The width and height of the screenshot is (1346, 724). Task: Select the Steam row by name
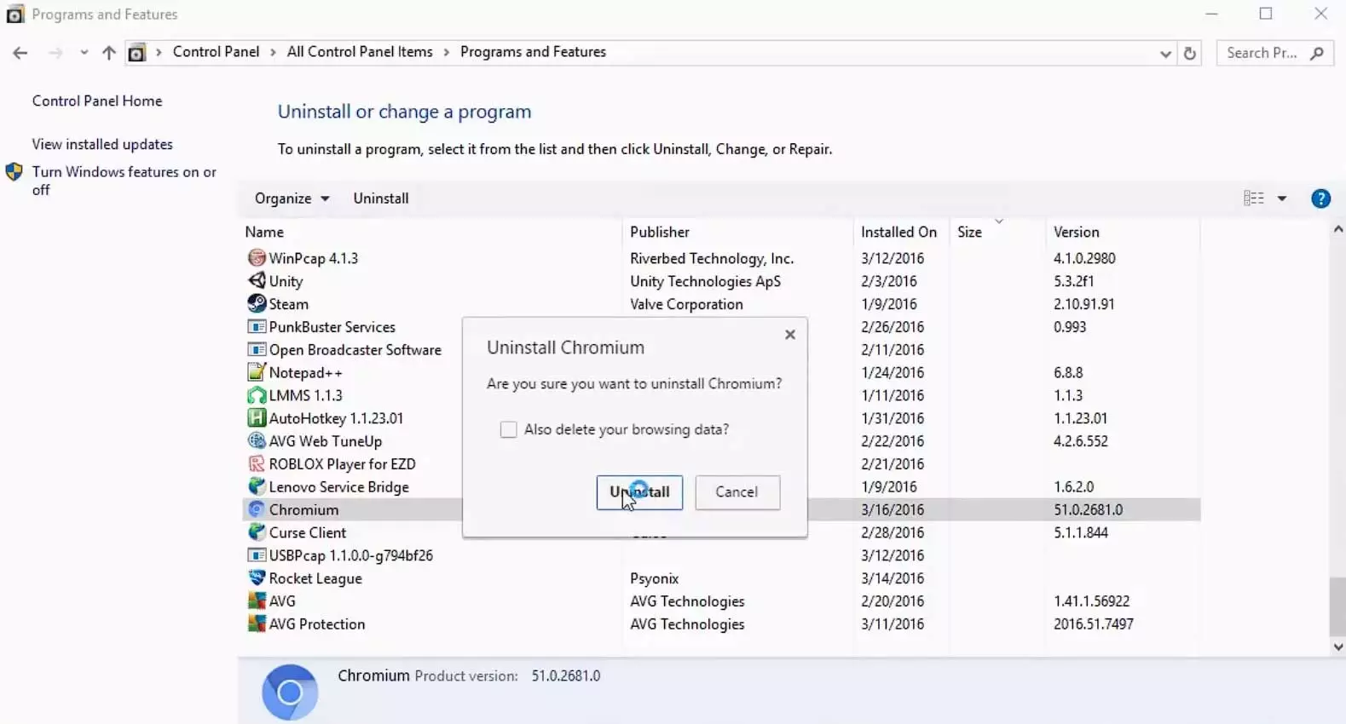pyautogui.click(x=289, y=304)
